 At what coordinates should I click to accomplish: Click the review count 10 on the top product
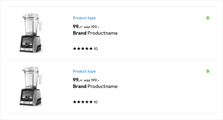pos(96,49)
